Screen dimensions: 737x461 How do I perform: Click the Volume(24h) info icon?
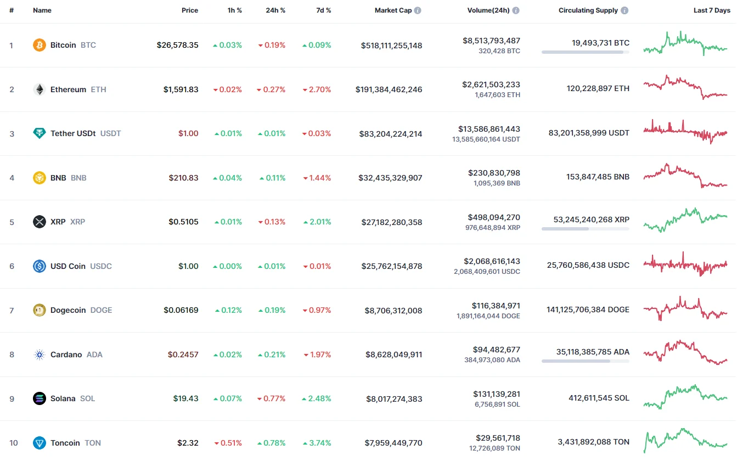(516, 10)
